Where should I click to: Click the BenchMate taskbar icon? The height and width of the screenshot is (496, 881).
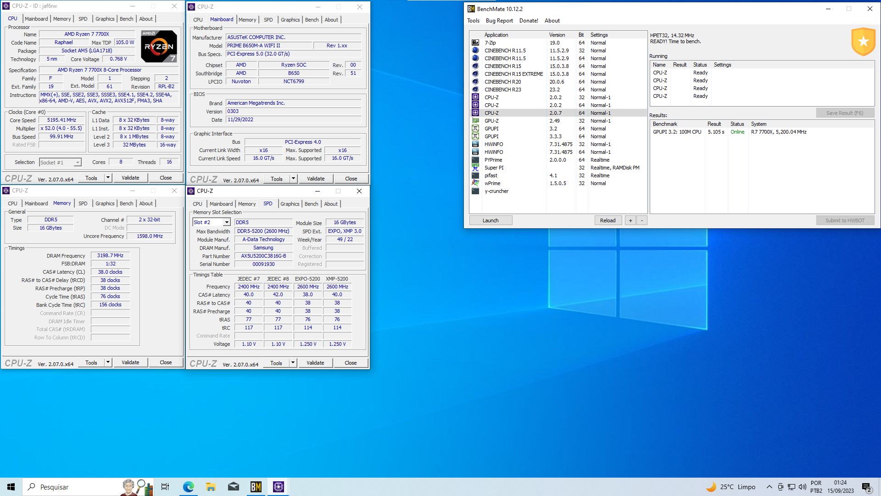point(256,487)
